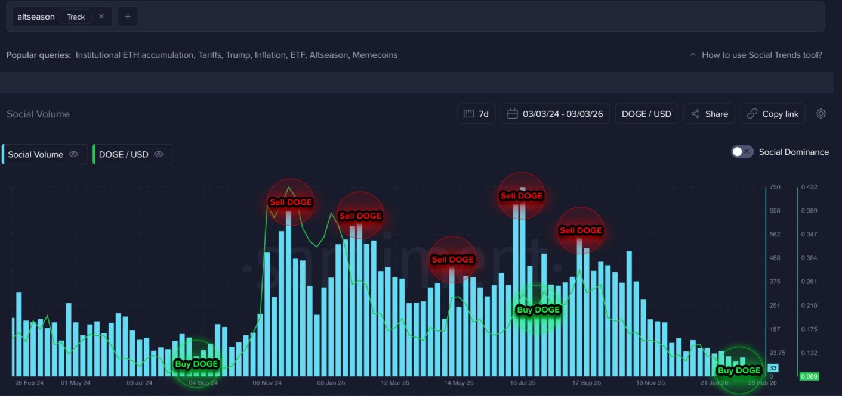Hide Social Volume series via eye icon
Screen dimensions: 842x396
point(73,154)
